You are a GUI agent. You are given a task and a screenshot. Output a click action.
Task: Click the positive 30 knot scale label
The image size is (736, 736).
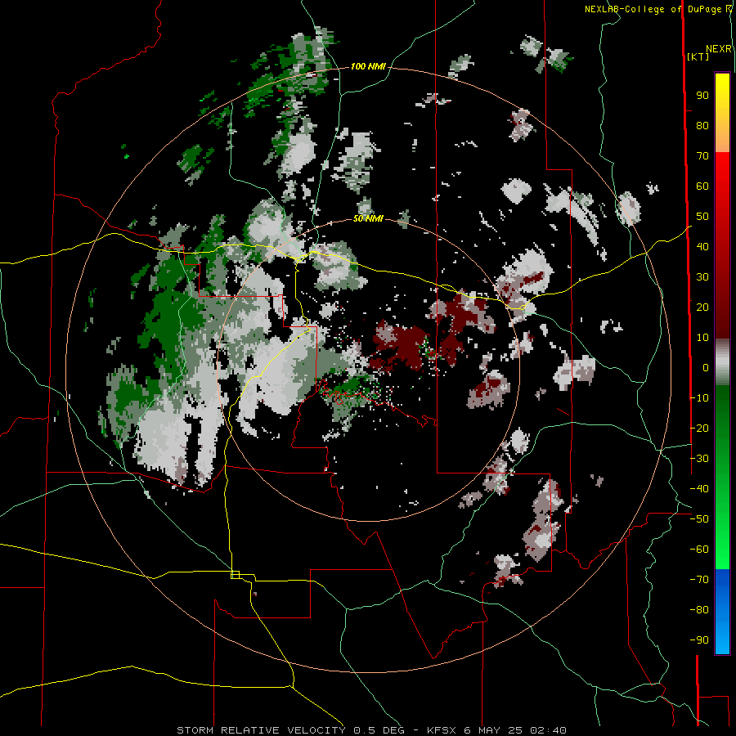(702, 277)
